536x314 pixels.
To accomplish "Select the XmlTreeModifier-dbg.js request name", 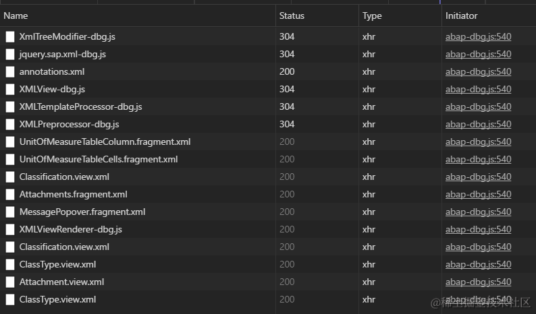I will click(67, 36).
